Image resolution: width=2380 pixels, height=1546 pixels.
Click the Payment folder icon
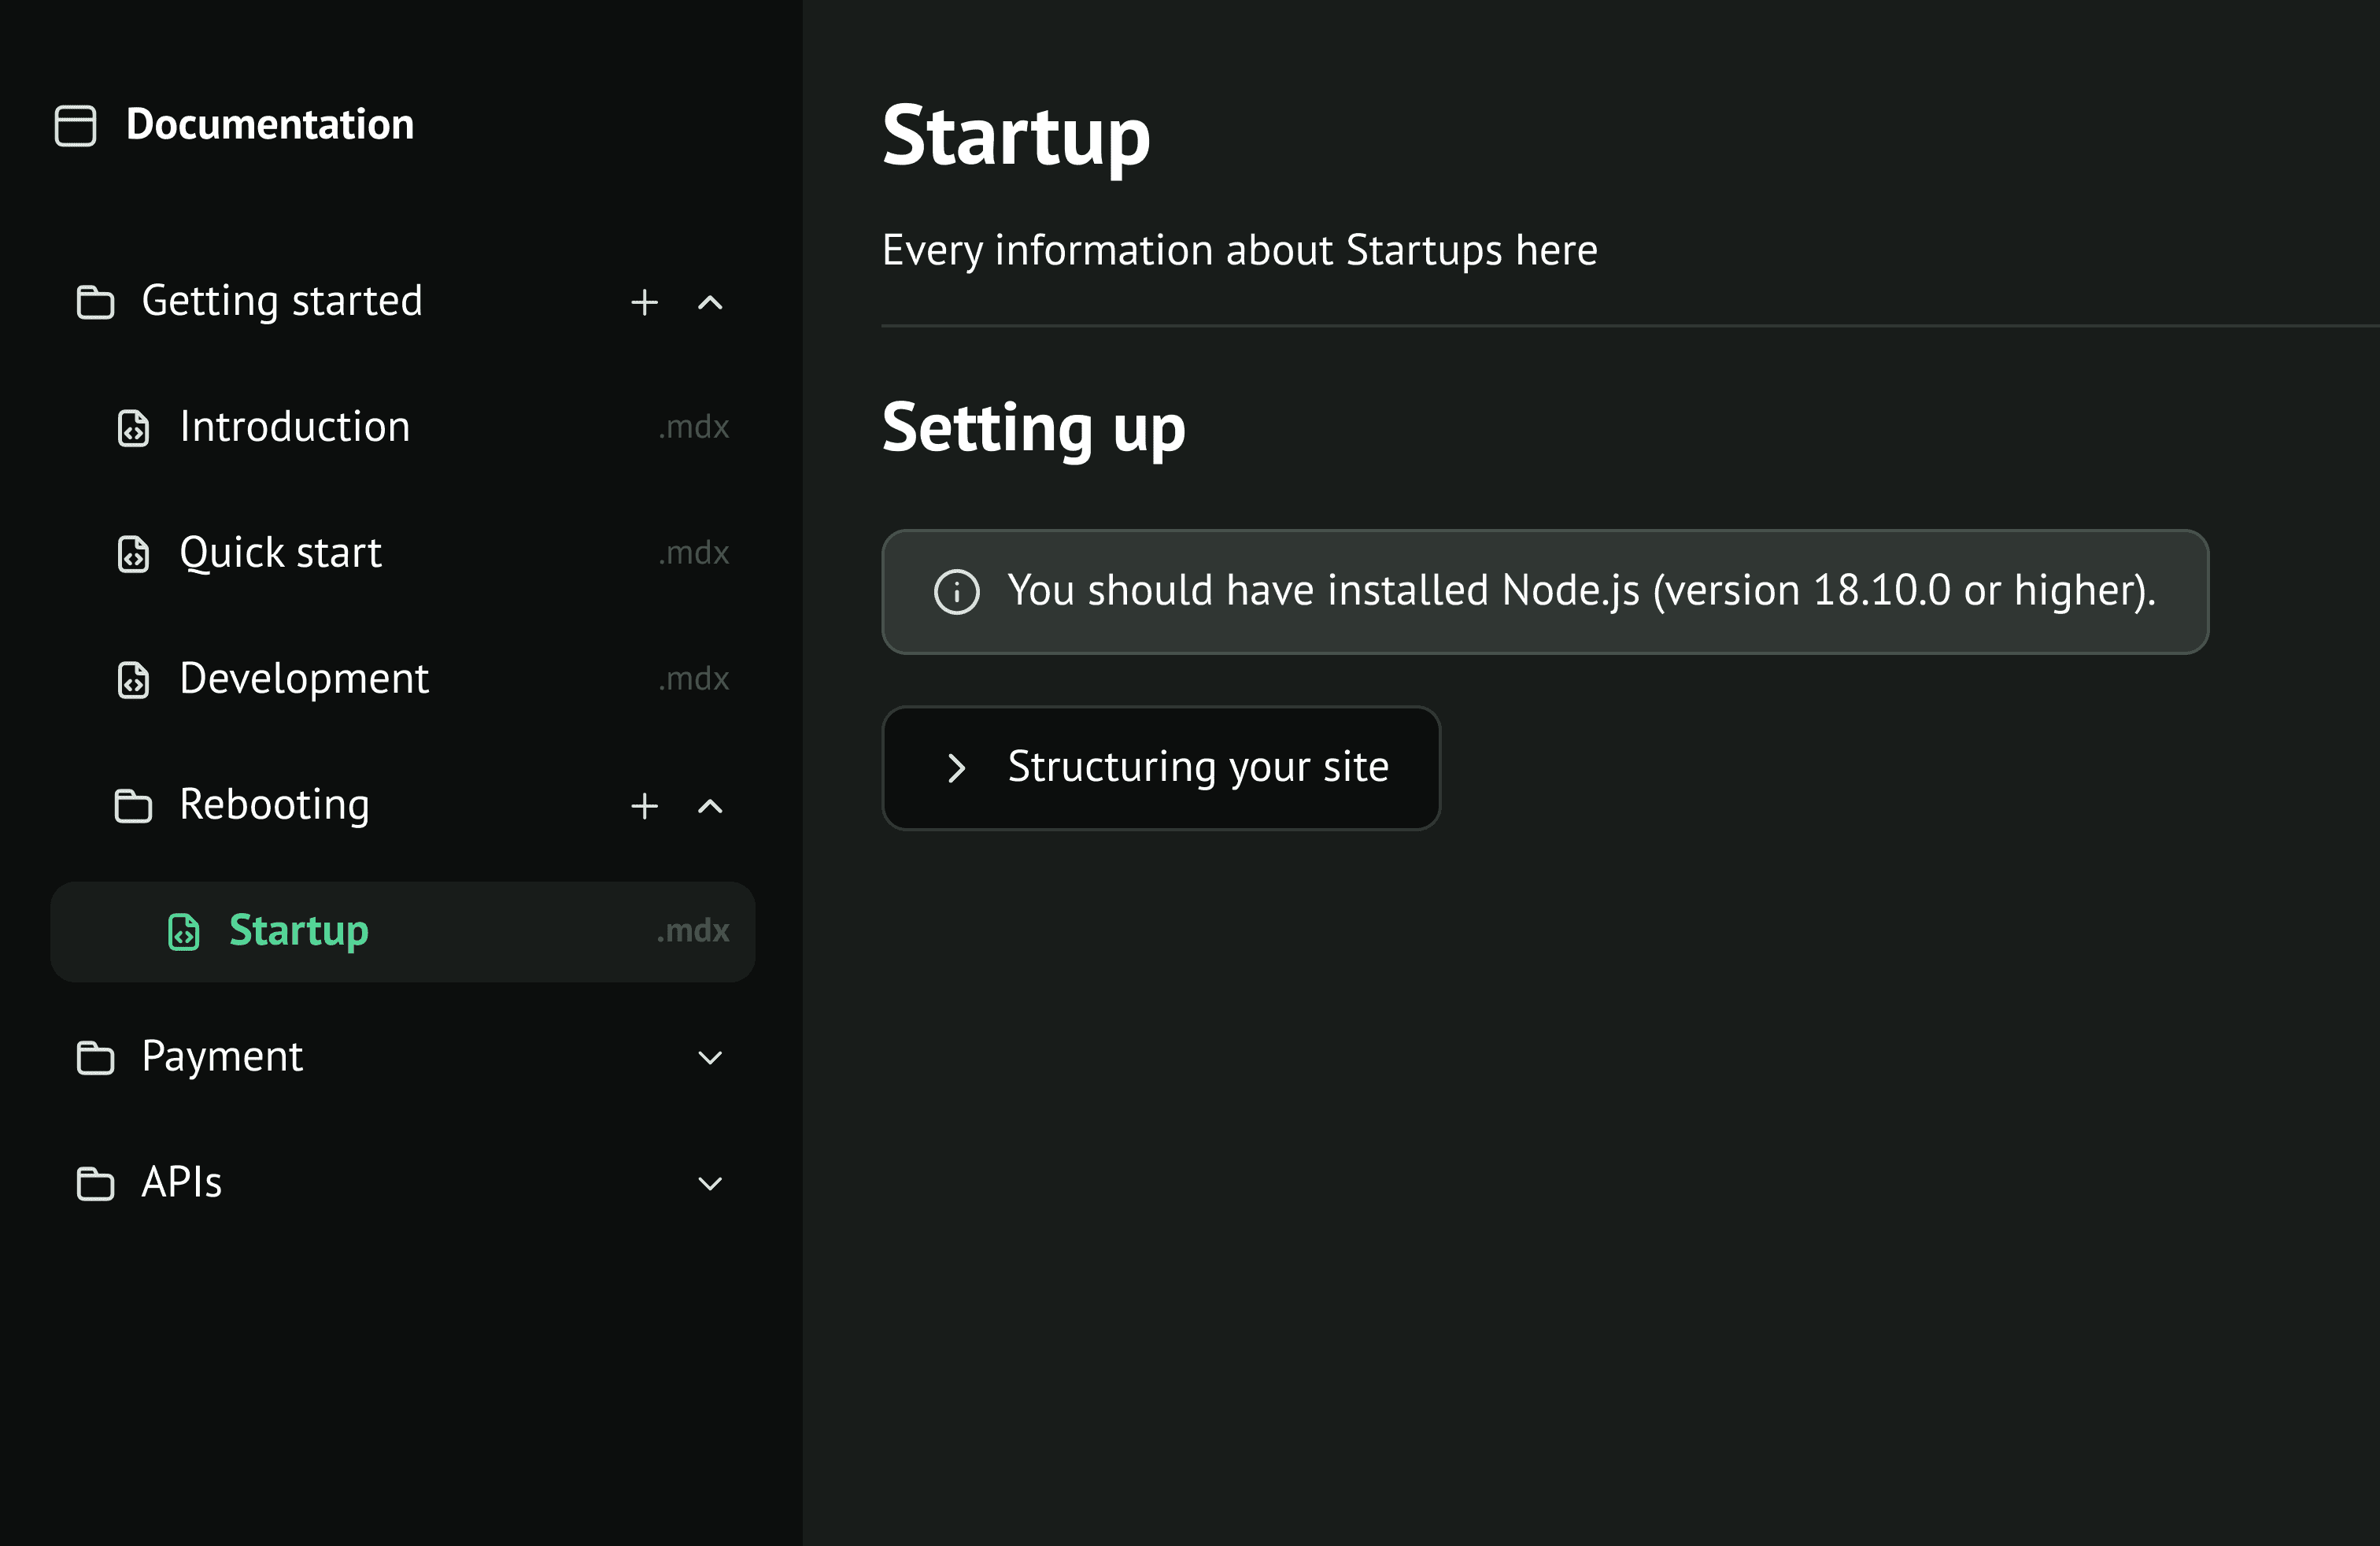pos(95,1058)
